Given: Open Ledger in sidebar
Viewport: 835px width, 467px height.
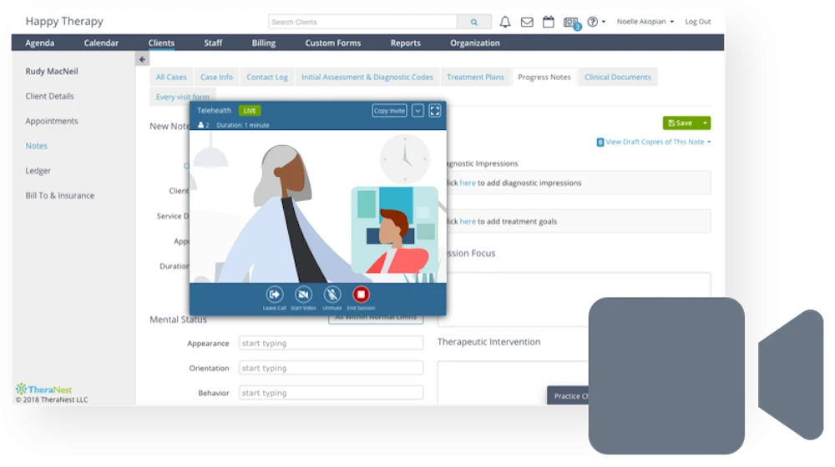Looking at the screenshot, I should click(x=38, y=171).
